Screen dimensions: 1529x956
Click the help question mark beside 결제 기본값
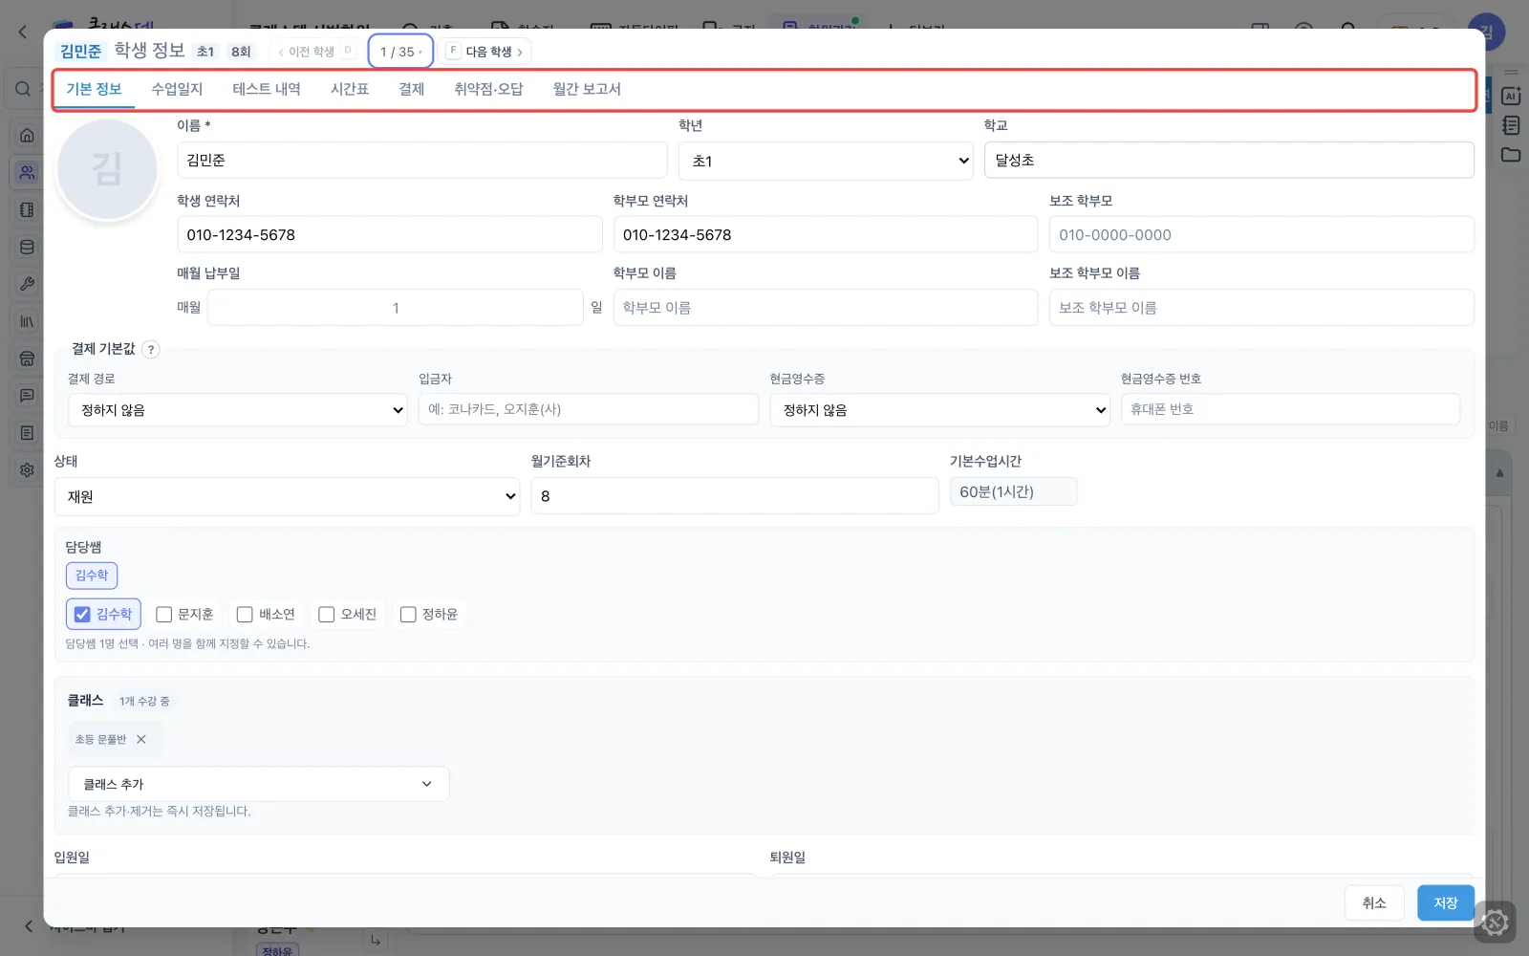[x=150, y=349]
